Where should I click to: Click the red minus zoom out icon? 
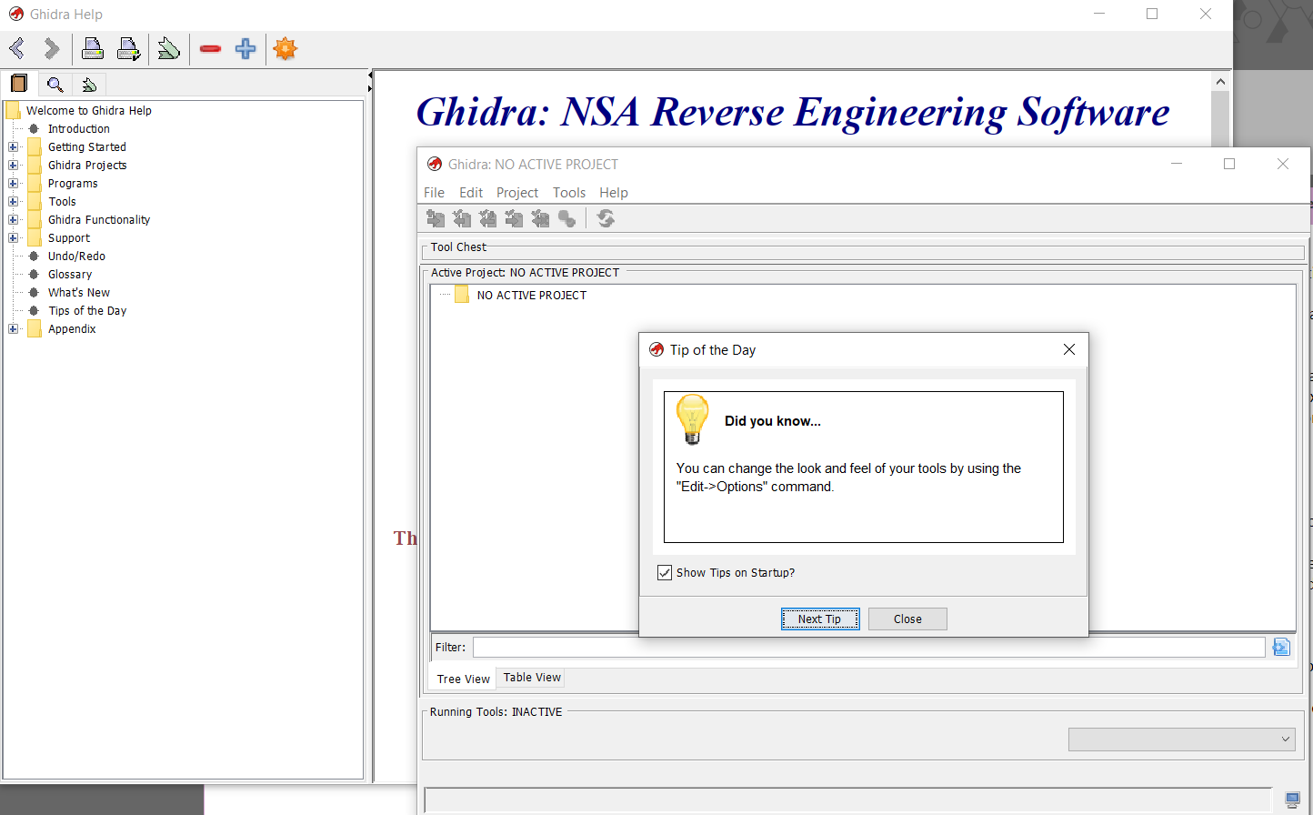pyautogui.click(x=210, y=48)
